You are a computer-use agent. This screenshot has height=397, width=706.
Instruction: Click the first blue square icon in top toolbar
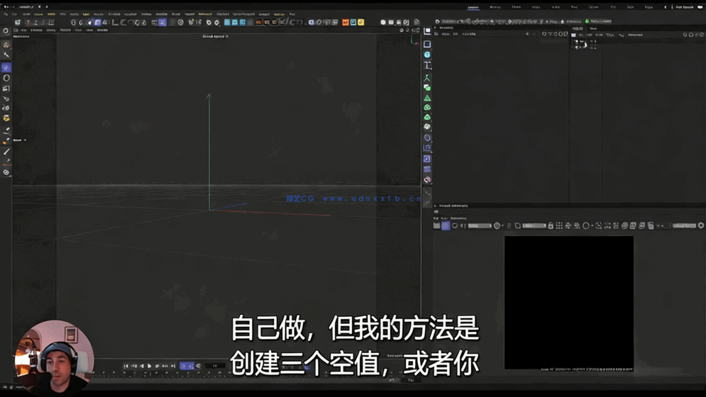click(227, 22)
